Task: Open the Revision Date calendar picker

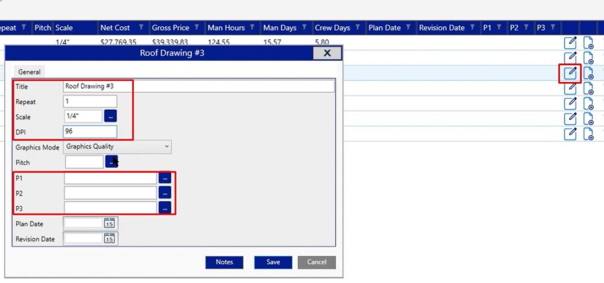Action: pyautogui.click(x=109, y=239)
